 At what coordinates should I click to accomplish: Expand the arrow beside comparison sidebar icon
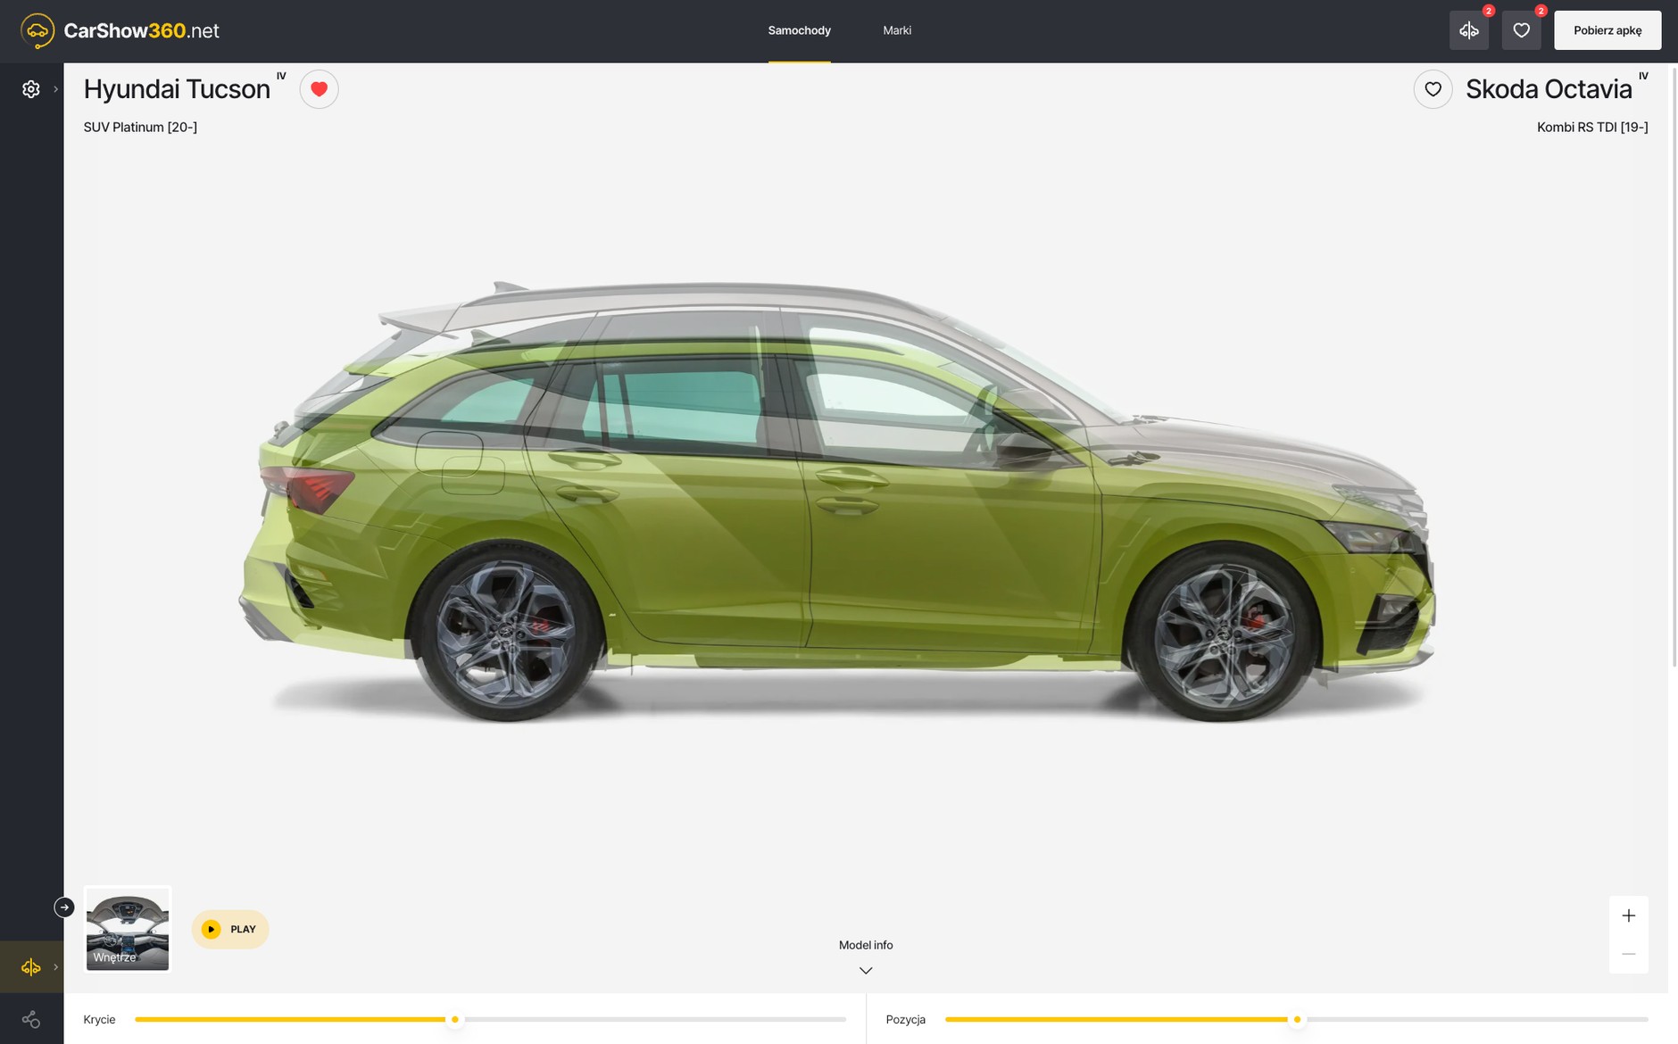click(x=55, y=967)
